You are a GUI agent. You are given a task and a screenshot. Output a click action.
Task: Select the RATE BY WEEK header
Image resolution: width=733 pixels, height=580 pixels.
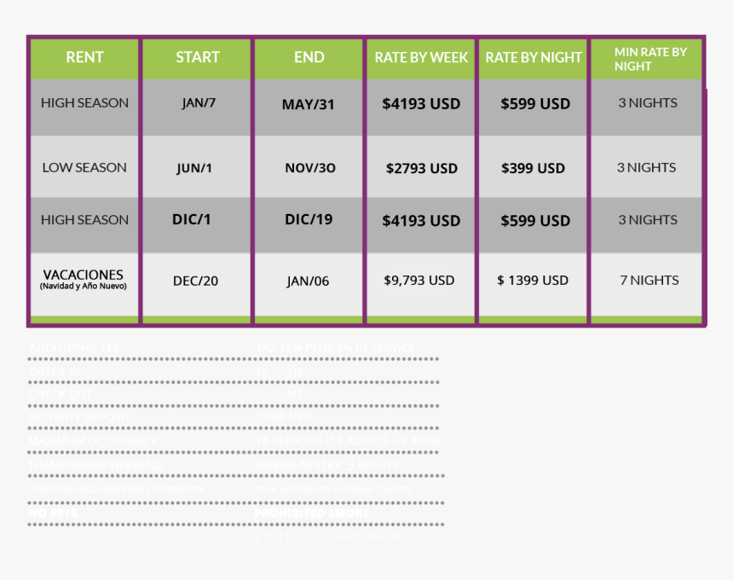(421, 57)
